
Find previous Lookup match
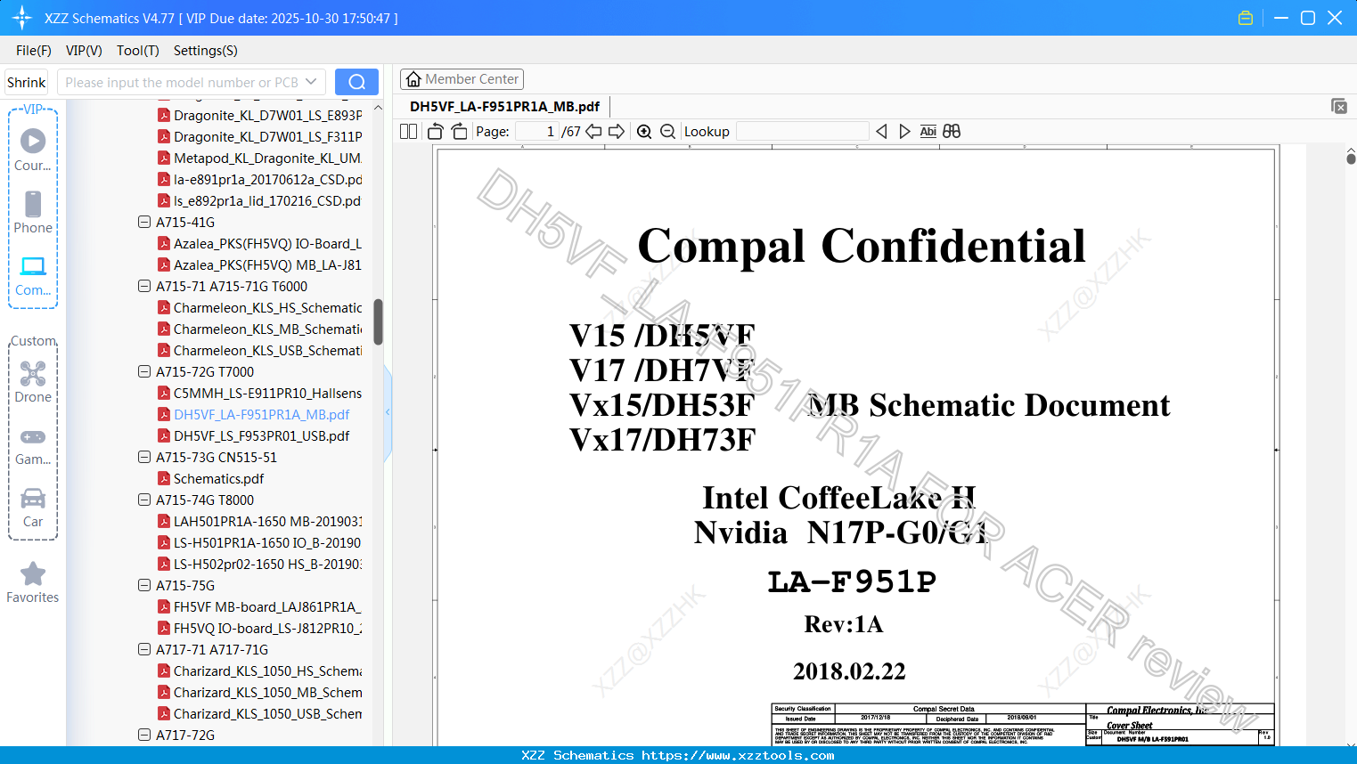tap(881, 132)
